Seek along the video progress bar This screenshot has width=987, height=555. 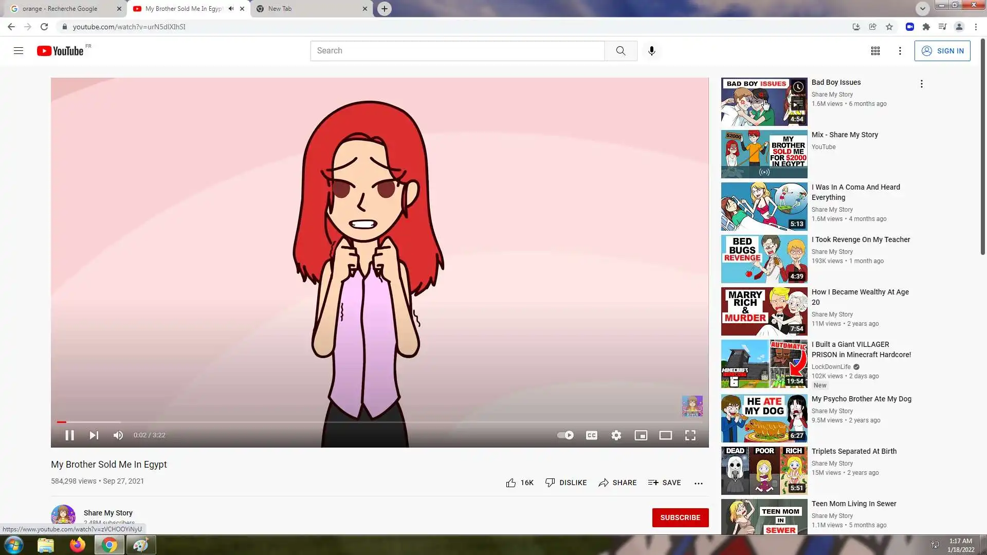tap(380, 422)
